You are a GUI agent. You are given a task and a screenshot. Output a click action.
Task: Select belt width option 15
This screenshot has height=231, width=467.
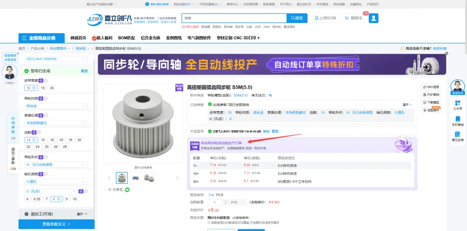(x=43, y=88)
